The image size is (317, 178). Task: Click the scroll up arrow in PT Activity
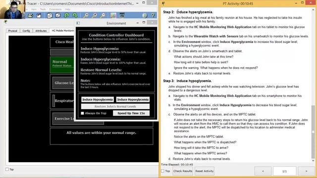pos(313,10)
